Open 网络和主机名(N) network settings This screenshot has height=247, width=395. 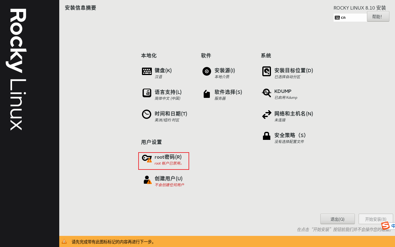(x=294, y=114)
